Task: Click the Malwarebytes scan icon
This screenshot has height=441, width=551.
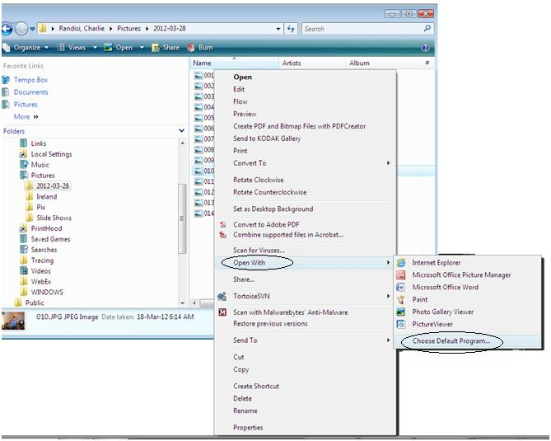Action: (222, 312)
